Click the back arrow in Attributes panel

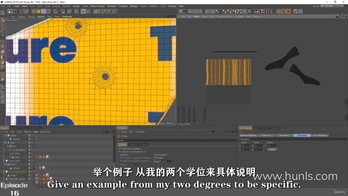click(x=213, y=132)
